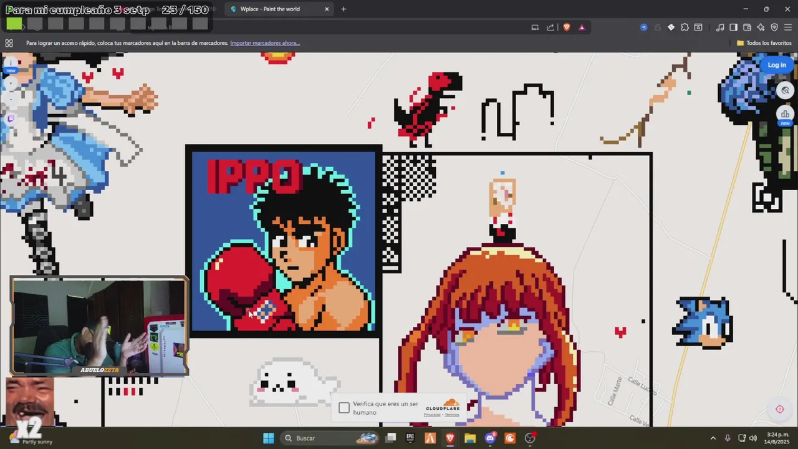798x449 pixels.
Task: Open the clock showing 3:24 p.m.
Action: coord(777,438)
